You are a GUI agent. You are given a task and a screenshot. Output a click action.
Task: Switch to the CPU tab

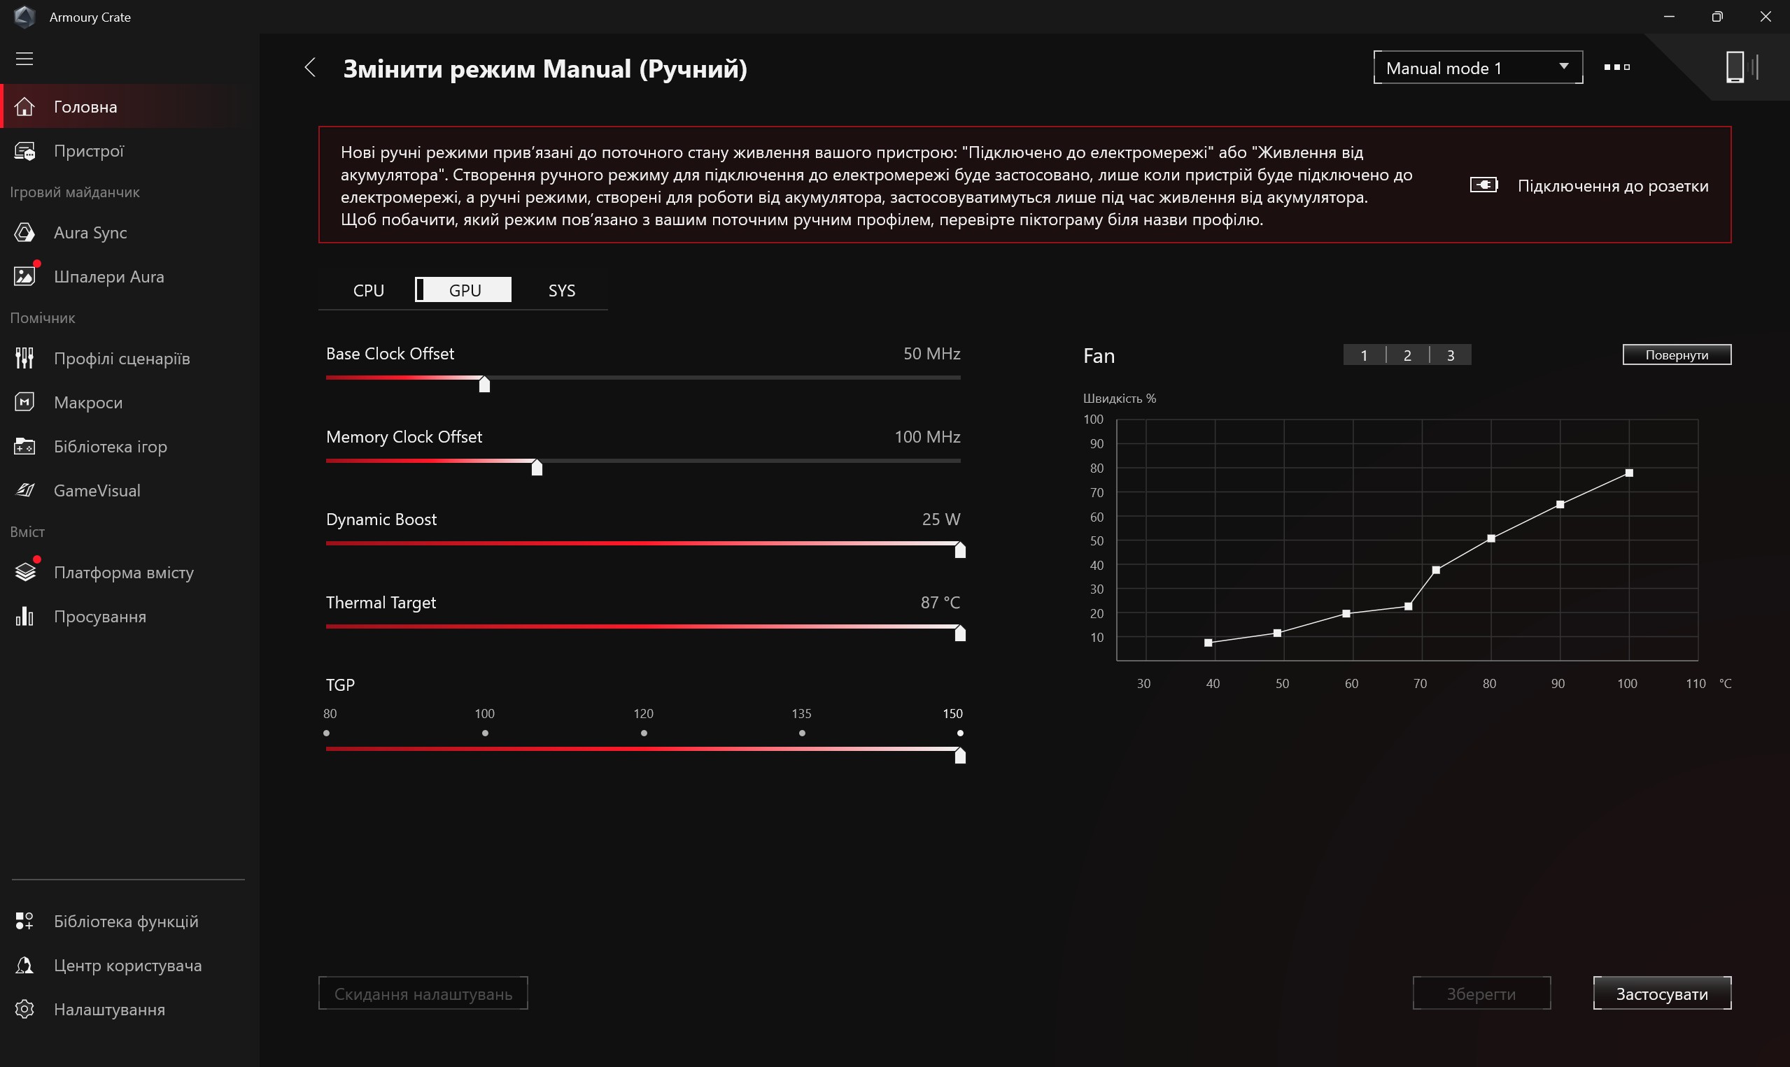pyautogui.click(x=368, y=290)
